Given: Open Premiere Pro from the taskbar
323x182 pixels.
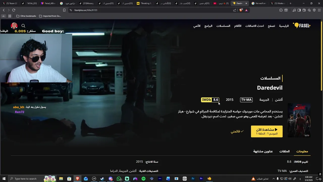Looking at the screenshot, I should (201, 179).
